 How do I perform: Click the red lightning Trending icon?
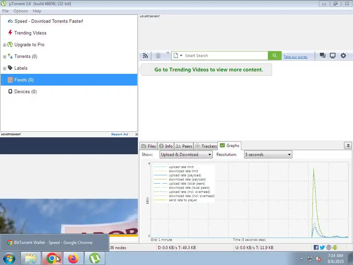click(10, 33)
